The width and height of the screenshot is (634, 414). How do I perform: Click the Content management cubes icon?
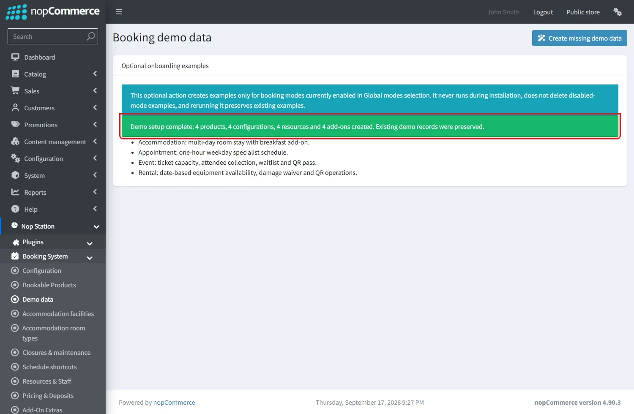point(15,142)
